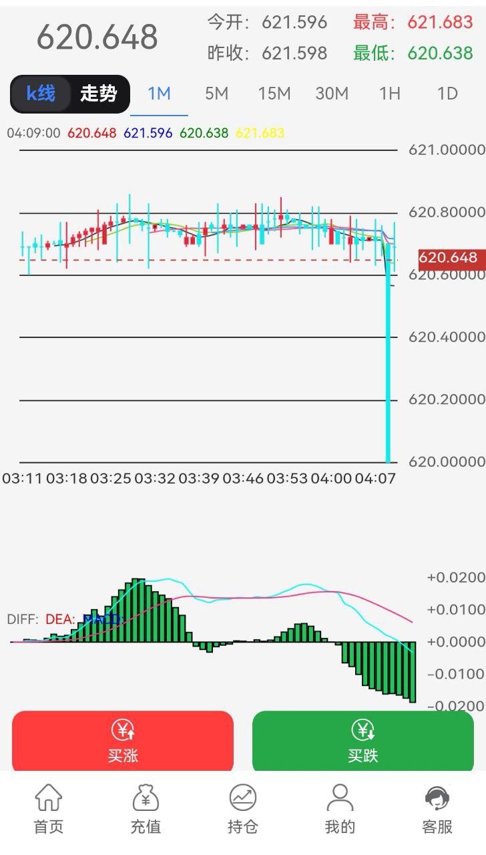Image resolution: width=486 pixels, height=855 pixels.
Task: Switch to K线 candlestick view
Action: [41, 94]
